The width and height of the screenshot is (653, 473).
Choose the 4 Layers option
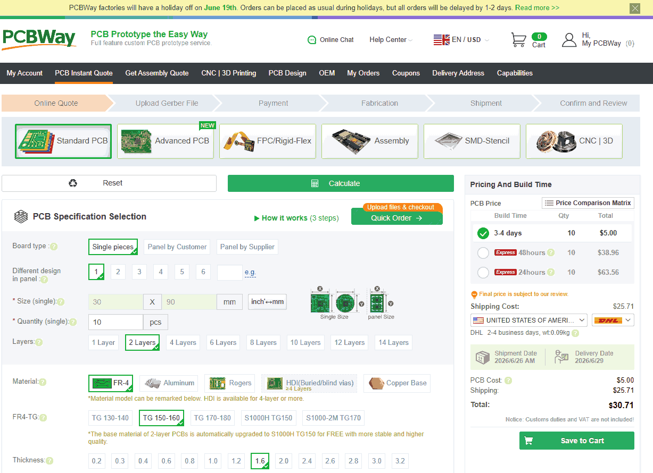183,343
